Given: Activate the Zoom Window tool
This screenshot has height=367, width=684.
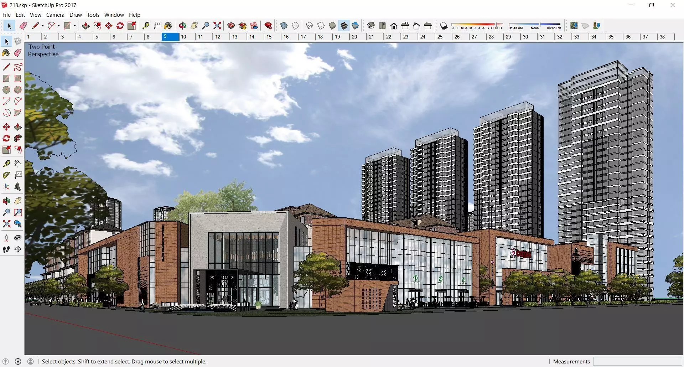Looking at the screenshot, I should point(18,212).
